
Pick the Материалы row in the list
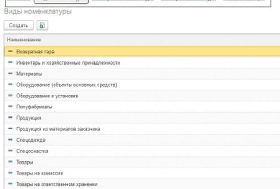coord(29,74)
